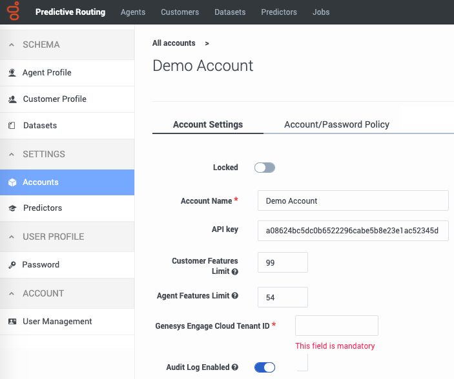Collapse the USER PROFILE section
454x379 pixels.
(x=11, y=237)
